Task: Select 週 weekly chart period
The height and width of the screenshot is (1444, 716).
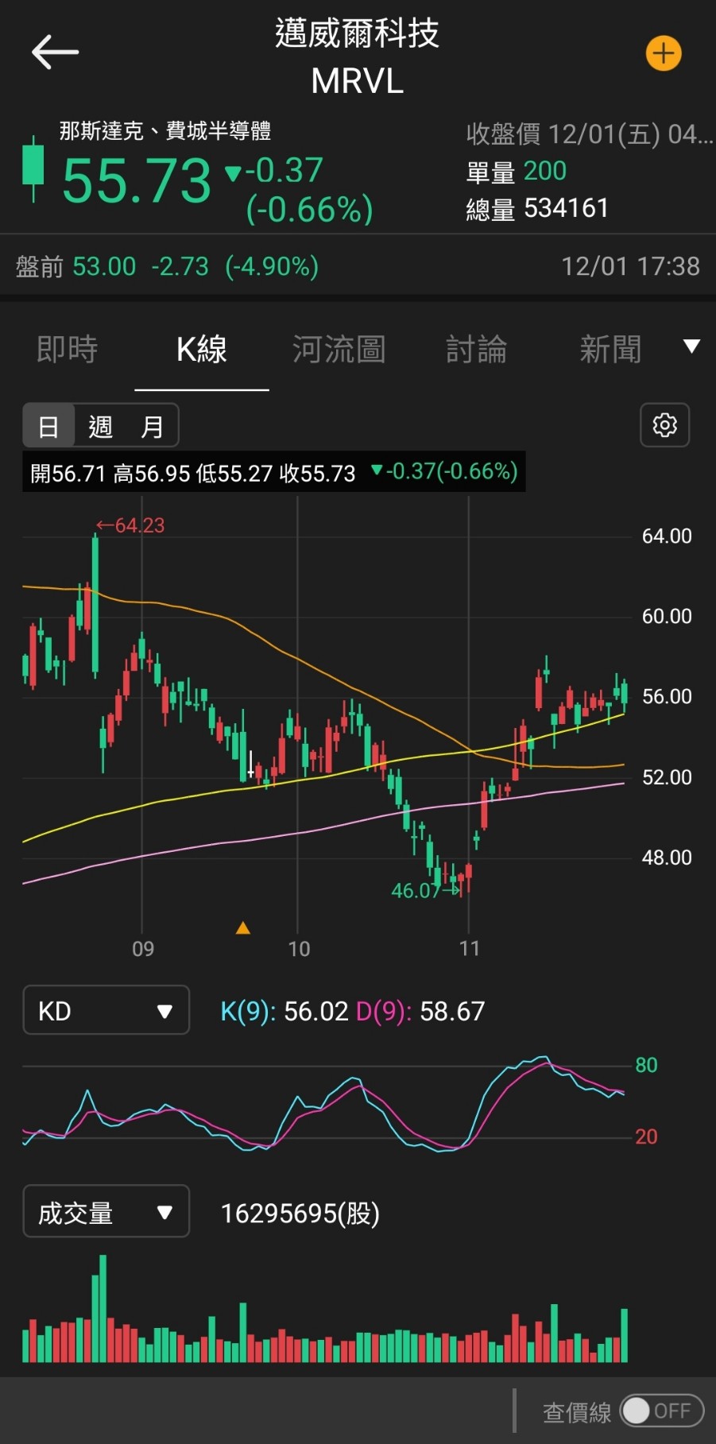Action: tap(100, 427)
